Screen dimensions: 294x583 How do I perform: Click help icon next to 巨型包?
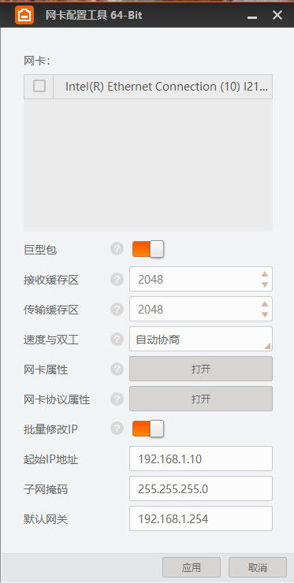[x=117, y=249]
